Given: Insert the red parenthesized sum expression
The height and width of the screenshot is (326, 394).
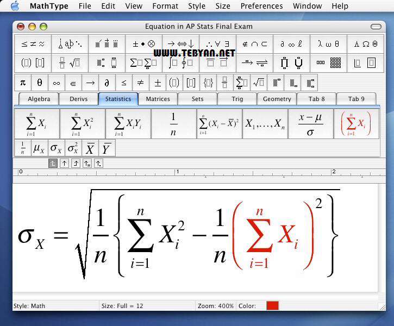Looking at the screenshot, I should [x=357, y=124].
